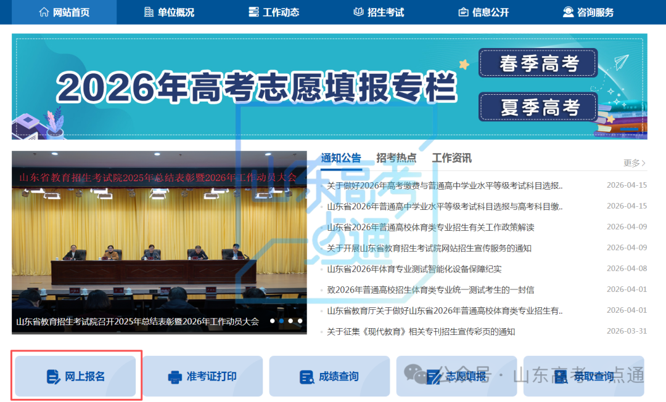666x402 pixels.
Task: Jump to the last carousel slide dot
Action: point(300,321)
